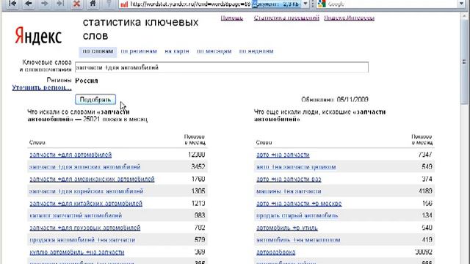Switch to the 'по месяцам' tab
The height and width of the screenshot is (264, 470).
click(x=214, y=51)
